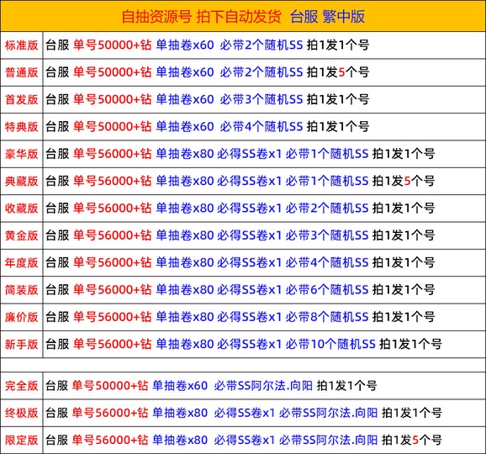Click the 新手版 label cell

(x=21, y=344)
